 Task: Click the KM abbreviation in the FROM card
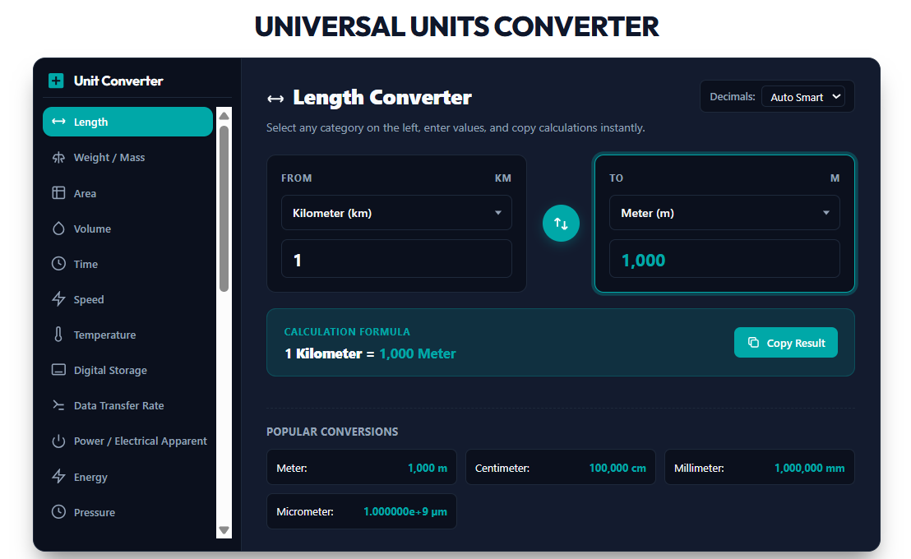[502, 178]
